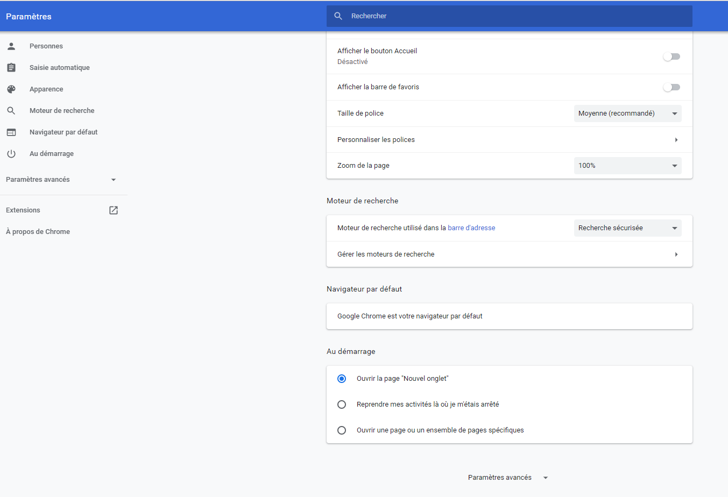Select Reprendre mes activités radio button

click(342, 404)
